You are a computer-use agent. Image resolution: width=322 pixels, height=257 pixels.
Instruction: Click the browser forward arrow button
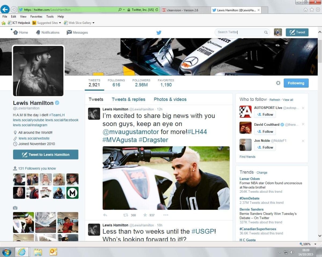click(14, 10)
